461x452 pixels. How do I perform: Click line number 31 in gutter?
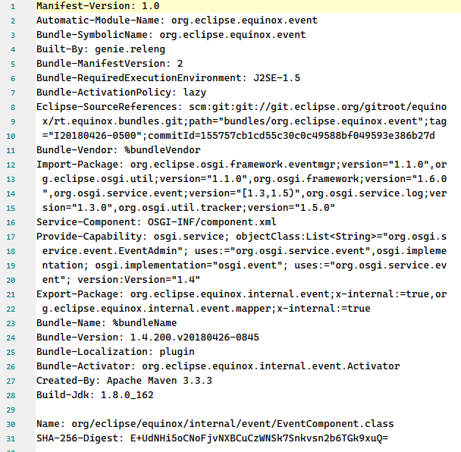coord(11,439)
